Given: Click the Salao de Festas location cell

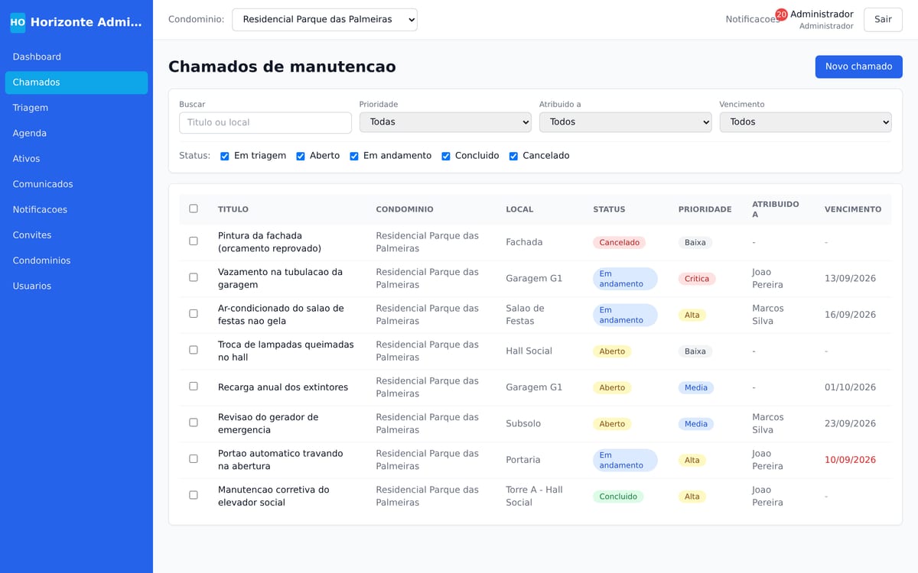Looking at the screenshot, I should tap(525, 315).
